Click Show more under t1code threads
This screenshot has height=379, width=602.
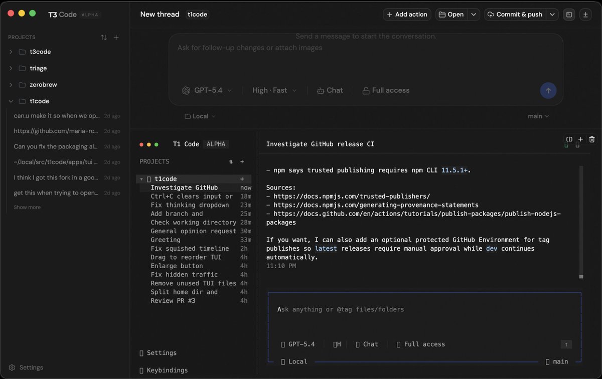(x=27, y=208)
